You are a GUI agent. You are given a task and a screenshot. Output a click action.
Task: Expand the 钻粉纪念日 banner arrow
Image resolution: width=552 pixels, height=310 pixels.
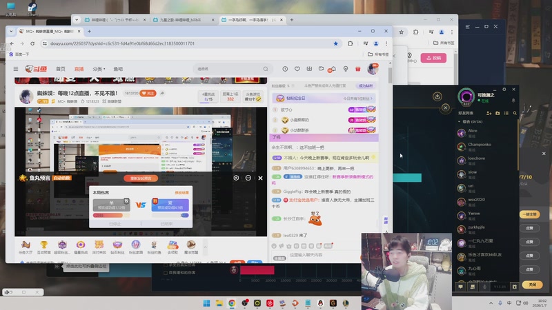pyautogui.click(x=371, y=99)
